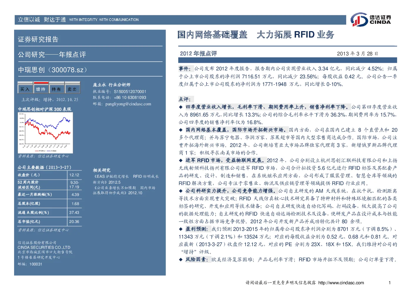Viewport: 412px width, 291px height.
Task: Click the 2012 年报点评 subtitle
Action: click(198, 53)
